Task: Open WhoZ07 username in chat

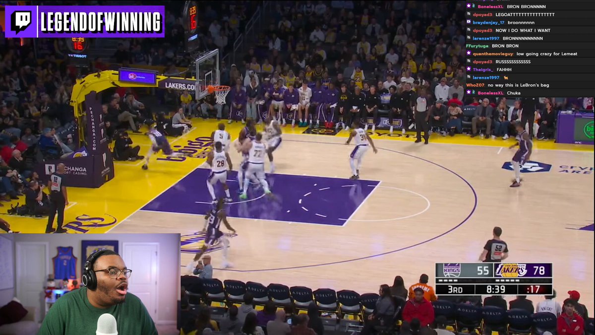Action: click(x=476, y=85)
